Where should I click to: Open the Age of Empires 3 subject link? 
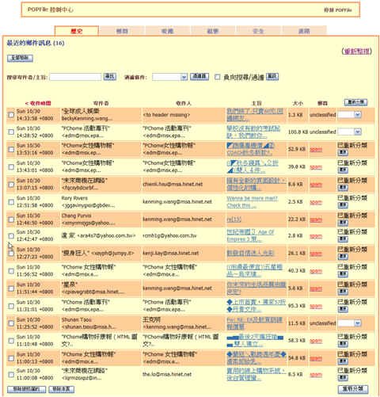(251, 235)
